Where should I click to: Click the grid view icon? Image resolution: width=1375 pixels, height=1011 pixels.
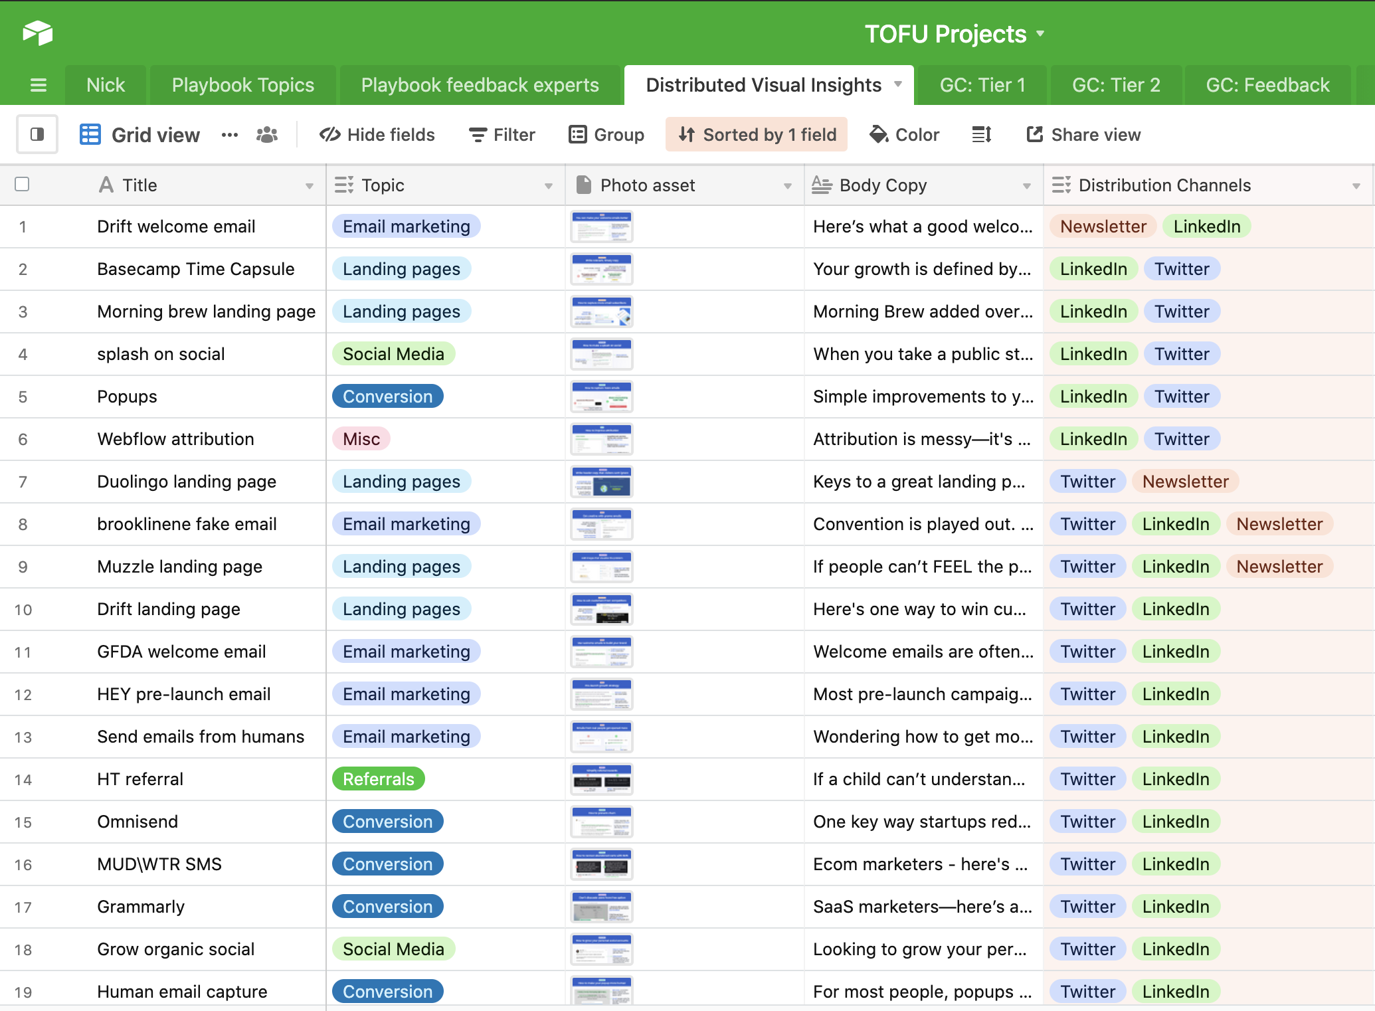coord(90,134)
